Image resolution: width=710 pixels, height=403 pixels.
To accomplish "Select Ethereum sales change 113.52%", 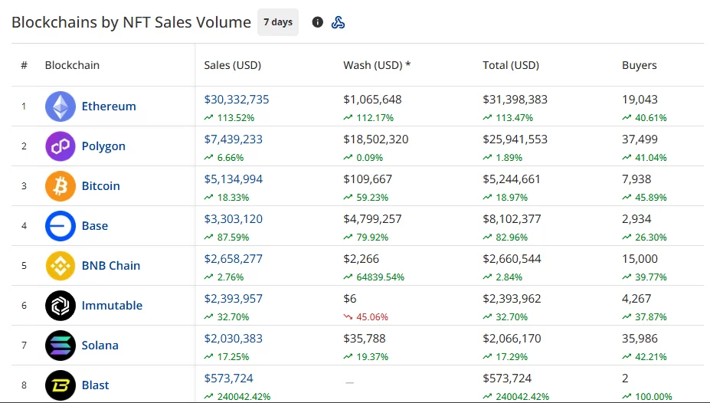I will [x=229, y=118].
